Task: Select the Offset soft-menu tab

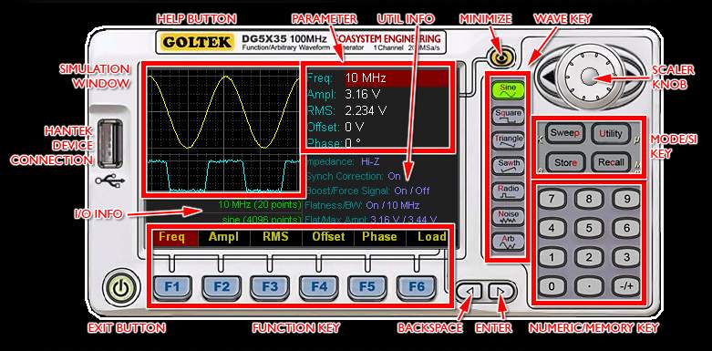Action: [328, 237]
